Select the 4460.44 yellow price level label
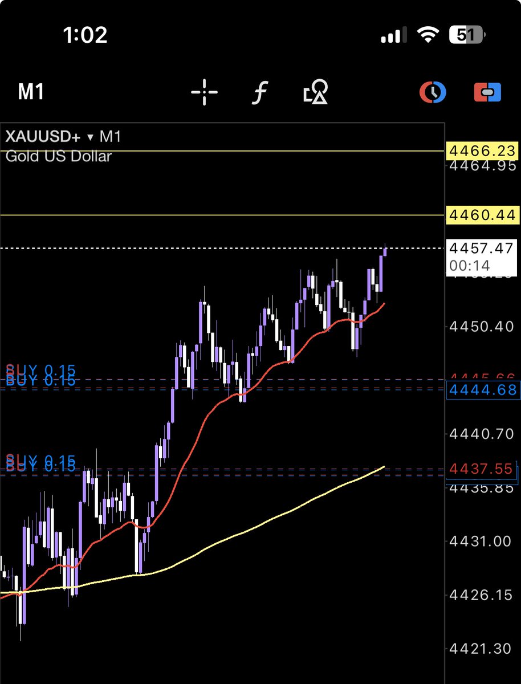The height and width of the screenshot is (684, 521). (x=482, y=215)
